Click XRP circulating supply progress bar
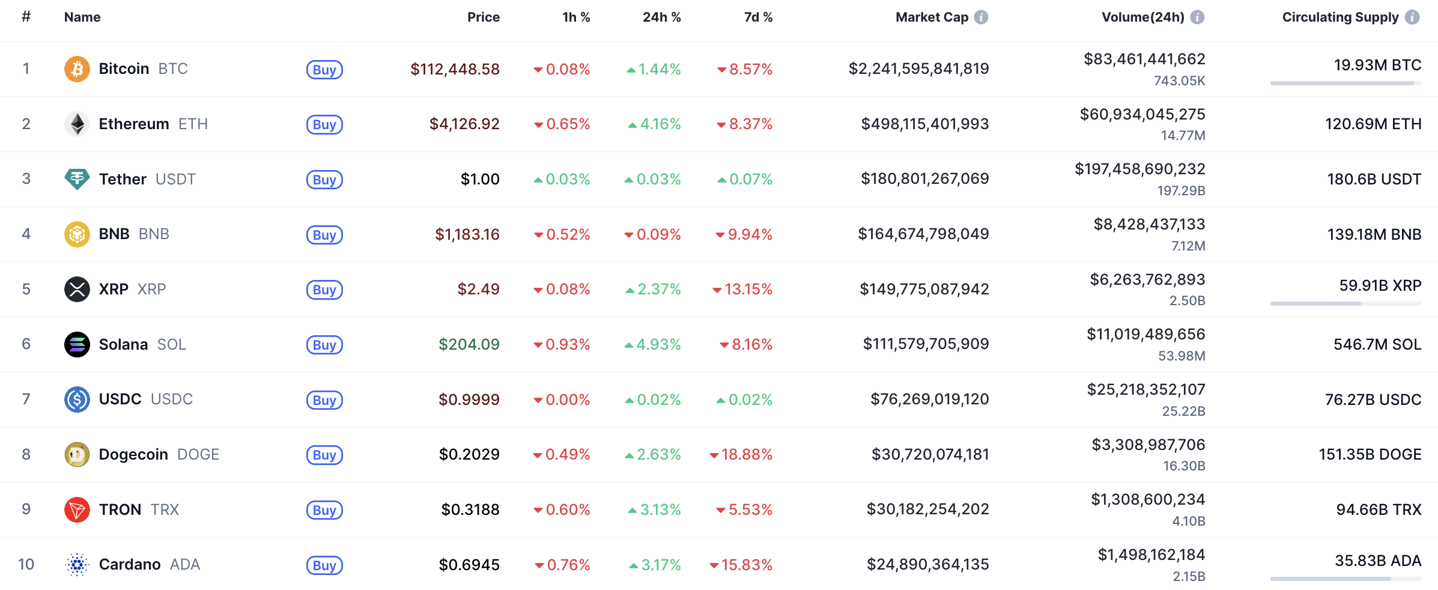The image size is (1438, 590). coord(1345,304)
